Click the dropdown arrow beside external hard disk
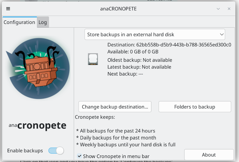This screenshot has width=239, height=162. tap(222, 34)
